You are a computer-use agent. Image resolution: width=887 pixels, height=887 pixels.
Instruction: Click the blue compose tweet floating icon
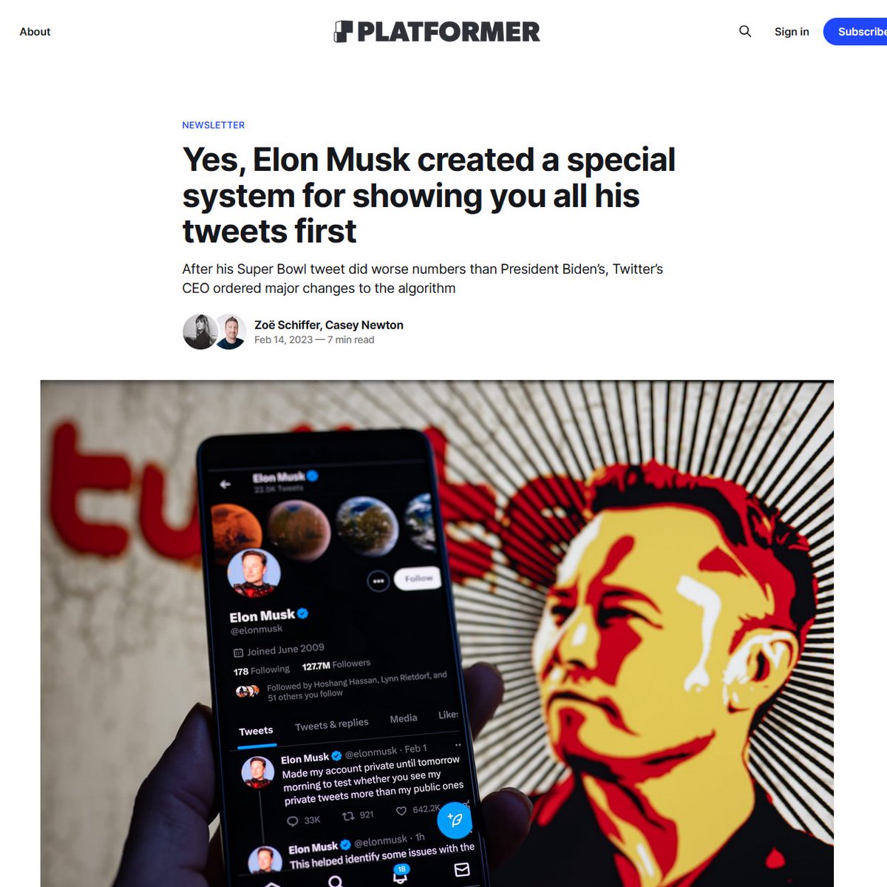[x=455, y=820]
